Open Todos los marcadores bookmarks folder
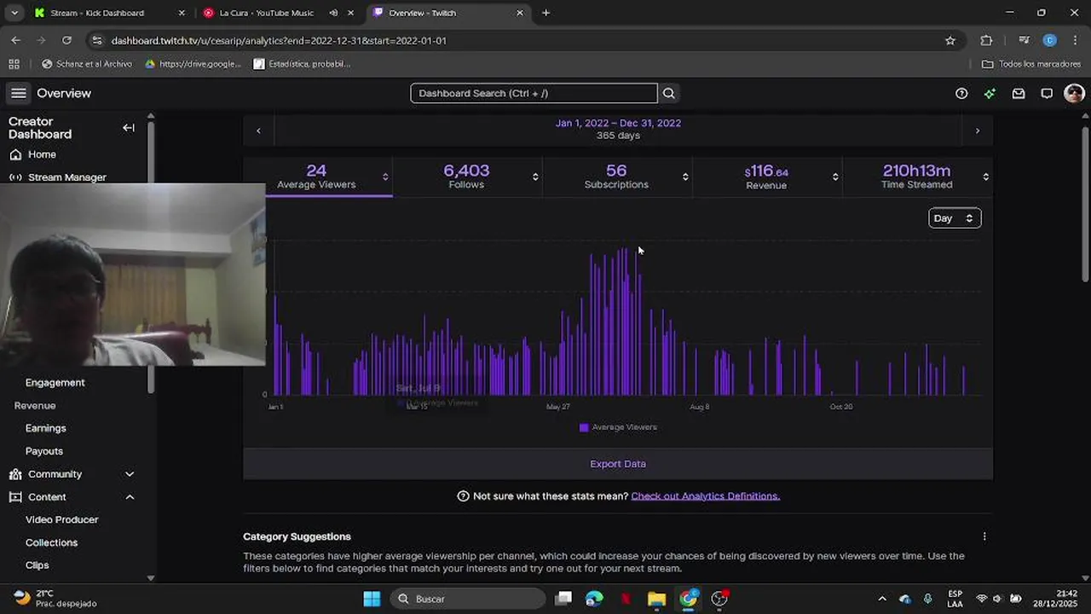The image size is (1091, 614). tap(1031, 64)
